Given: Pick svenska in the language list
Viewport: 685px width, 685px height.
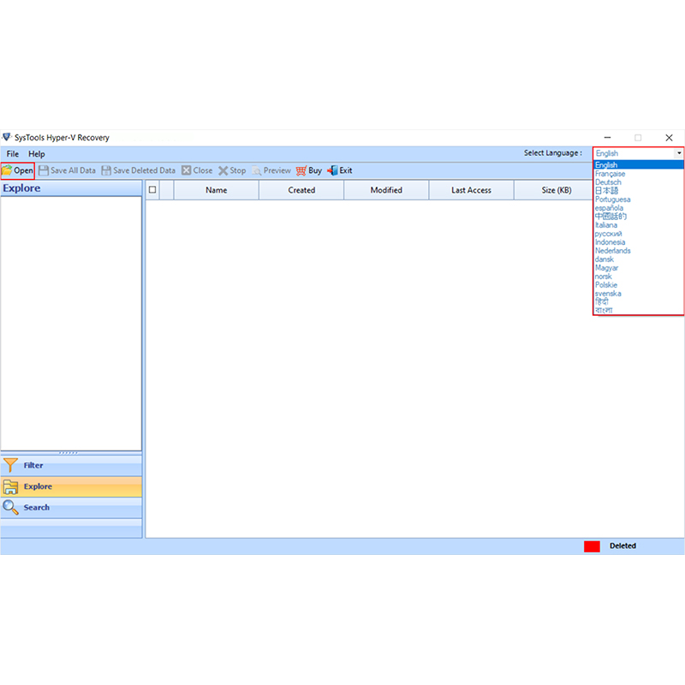Looking at the screenshot, I should coord(639,294).
